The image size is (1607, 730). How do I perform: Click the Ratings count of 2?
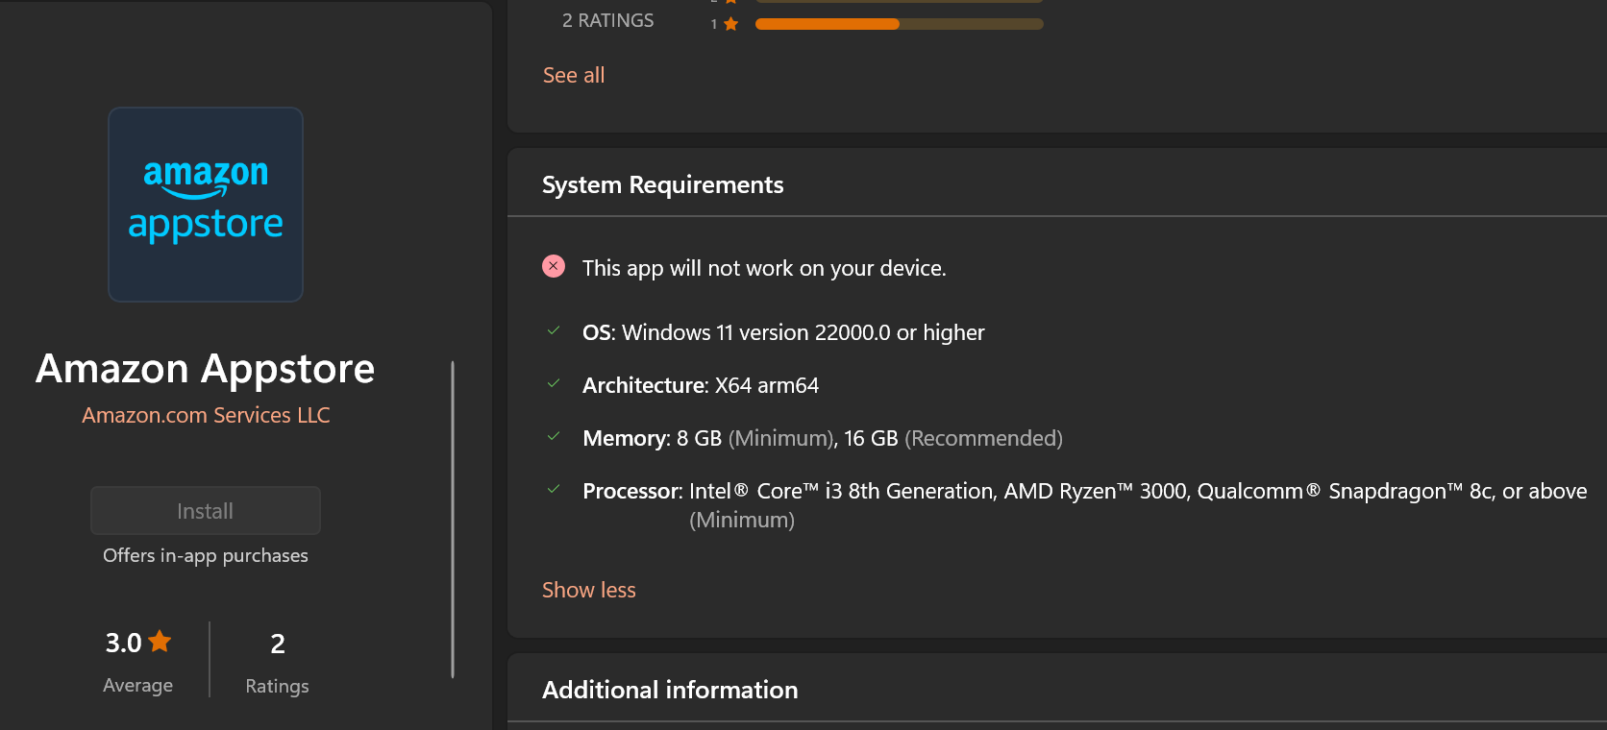[277, 644]
